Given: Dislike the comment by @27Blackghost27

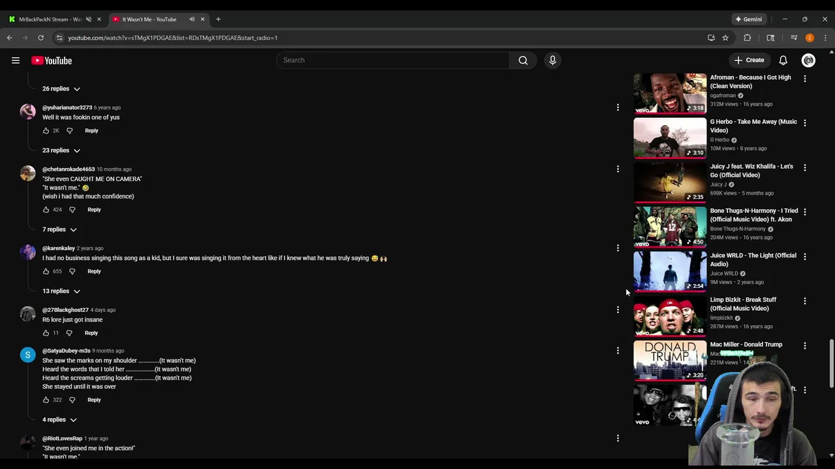Looking at the screenshot, I should click(69, 333).
